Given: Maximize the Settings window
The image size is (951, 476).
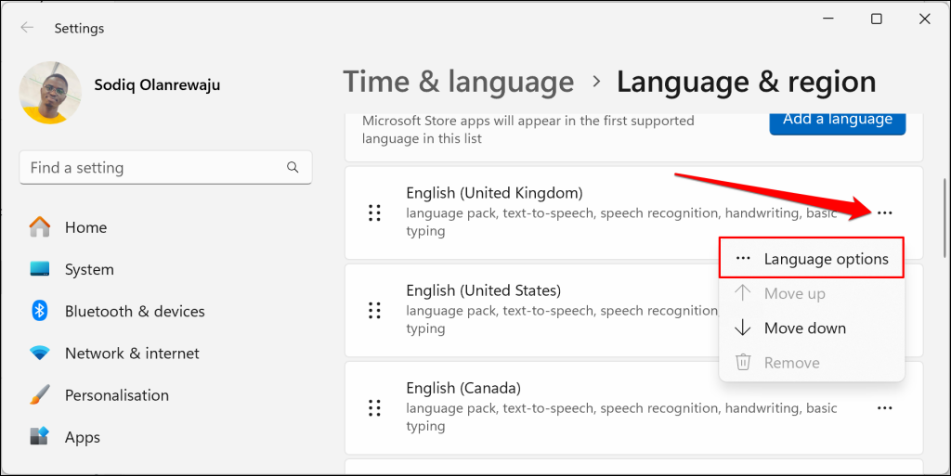Looking at the screenshot, I should tap(877, 19).
